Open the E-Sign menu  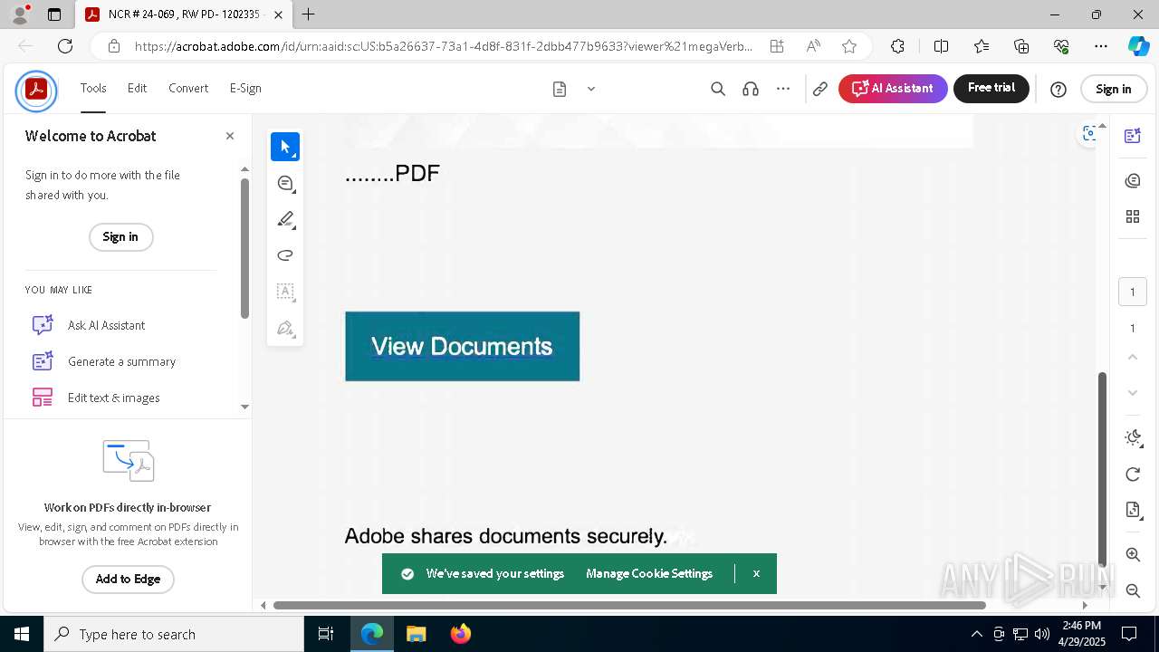coord(245,88)
